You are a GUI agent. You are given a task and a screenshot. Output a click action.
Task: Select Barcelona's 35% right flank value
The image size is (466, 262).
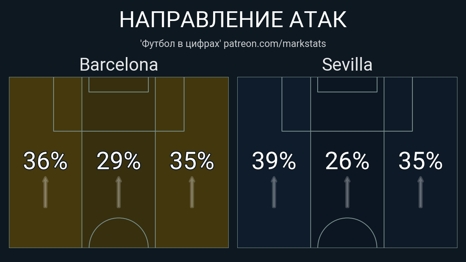192,161
